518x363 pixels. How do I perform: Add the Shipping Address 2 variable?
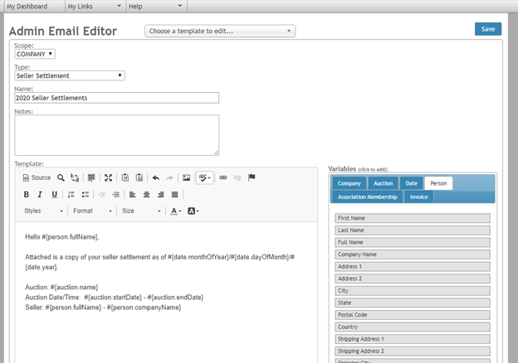point(413,351)
